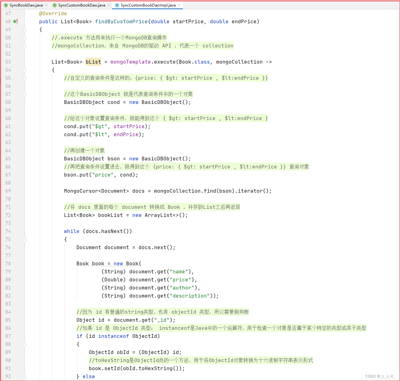
Task: Toggle the fold marker at line 57
Action: (x=25, y=94)
